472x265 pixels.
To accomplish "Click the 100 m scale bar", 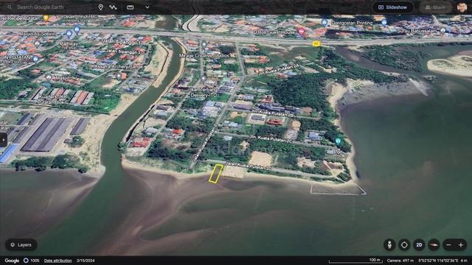I will (x=355, y=261).
